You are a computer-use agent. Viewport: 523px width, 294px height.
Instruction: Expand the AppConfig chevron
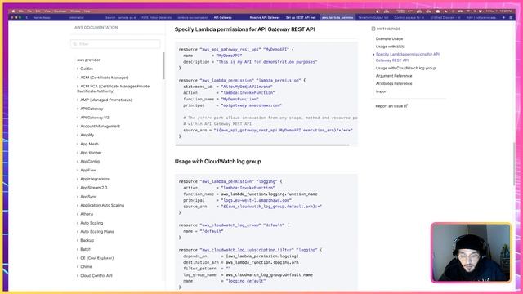tap(78, 162)
